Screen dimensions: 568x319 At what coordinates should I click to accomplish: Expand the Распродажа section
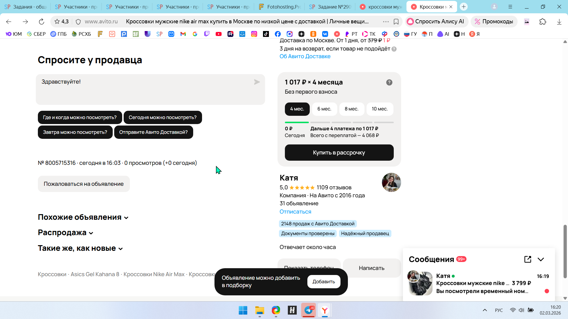point(65,233)
